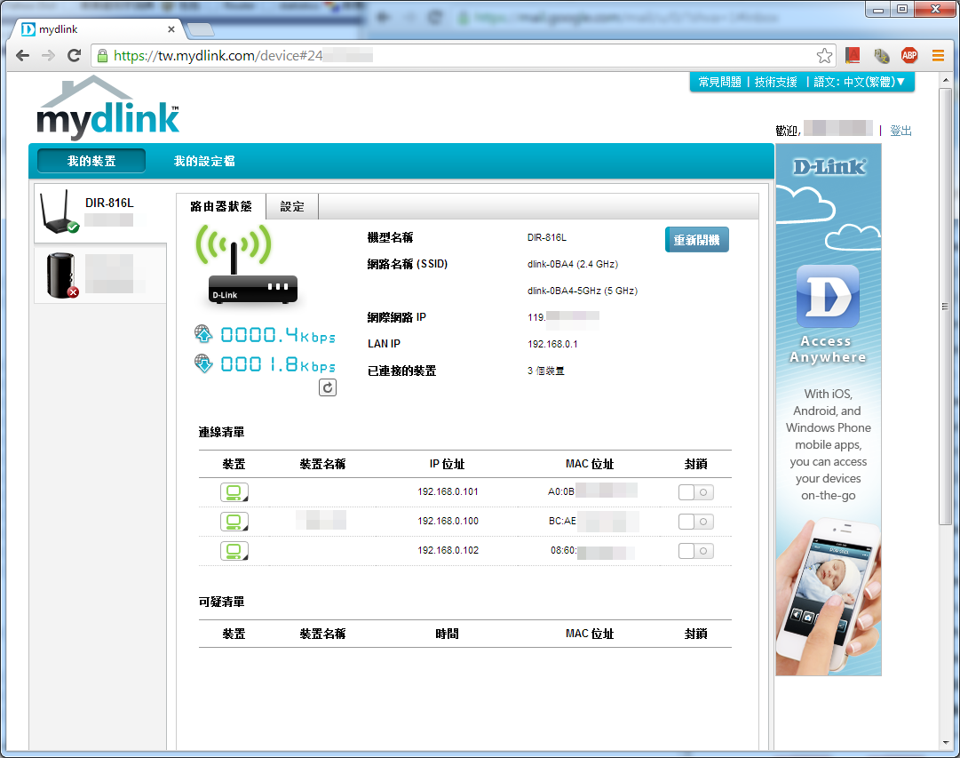Select the offline router in device list

[x=100, y=274]
